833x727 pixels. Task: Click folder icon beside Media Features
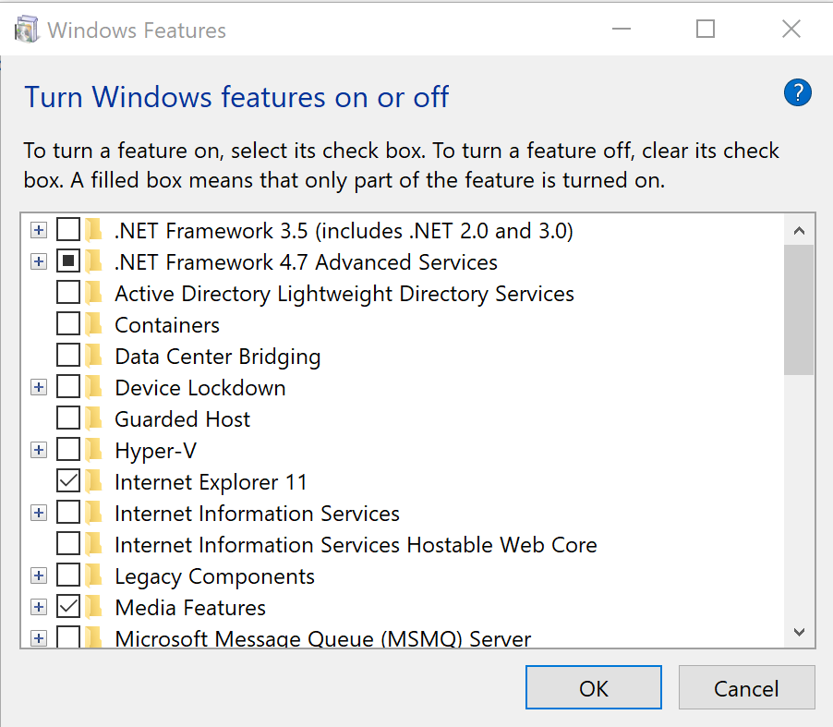tap(94, 606)
